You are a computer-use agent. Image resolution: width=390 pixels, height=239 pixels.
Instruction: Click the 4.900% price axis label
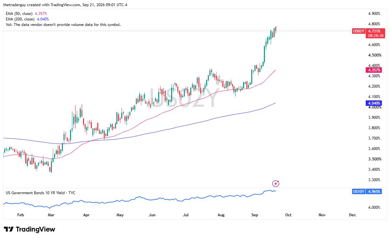[374, 14]
